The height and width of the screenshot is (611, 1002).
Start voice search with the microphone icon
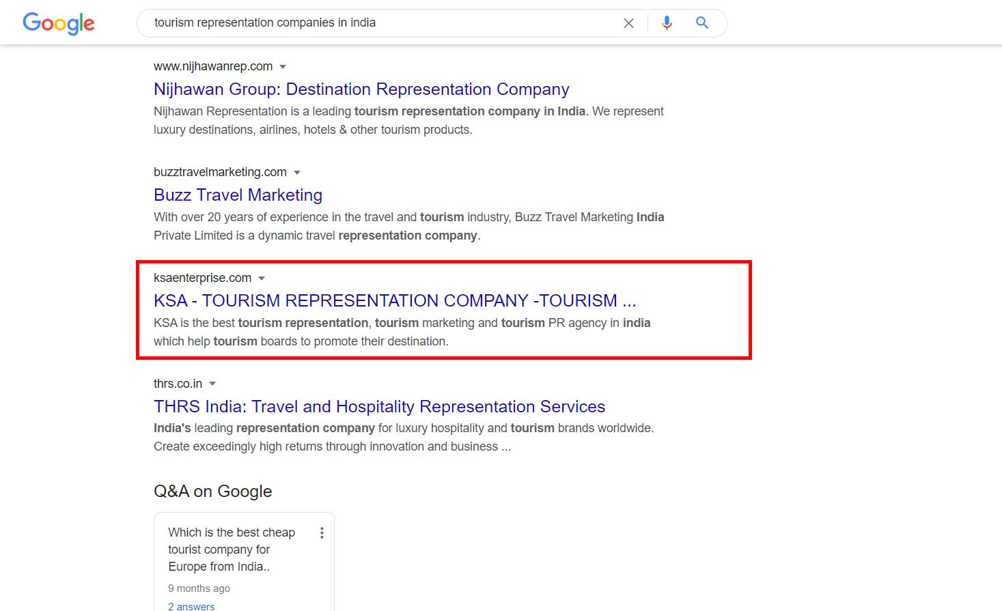667,23
